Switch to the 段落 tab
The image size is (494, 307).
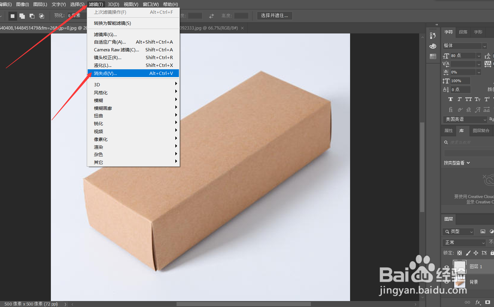tap(463, 32)
